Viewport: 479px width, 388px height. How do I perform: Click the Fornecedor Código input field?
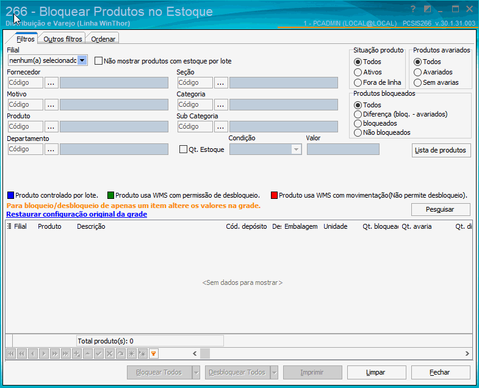pyautogui.click(x=26, y=83)
